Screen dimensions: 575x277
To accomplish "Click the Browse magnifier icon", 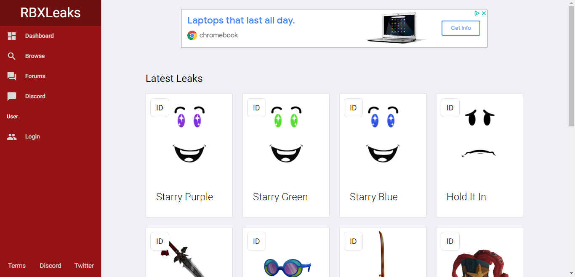I will (12, 56).
